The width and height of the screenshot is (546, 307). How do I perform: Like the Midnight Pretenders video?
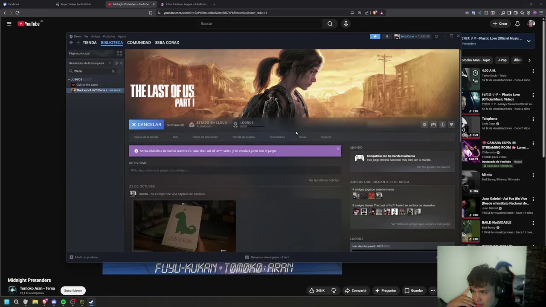(317, 290)
